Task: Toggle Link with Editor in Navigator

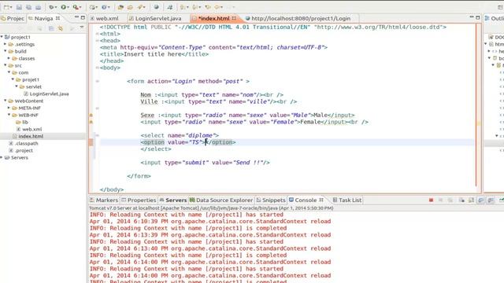Action: [61, 28]
